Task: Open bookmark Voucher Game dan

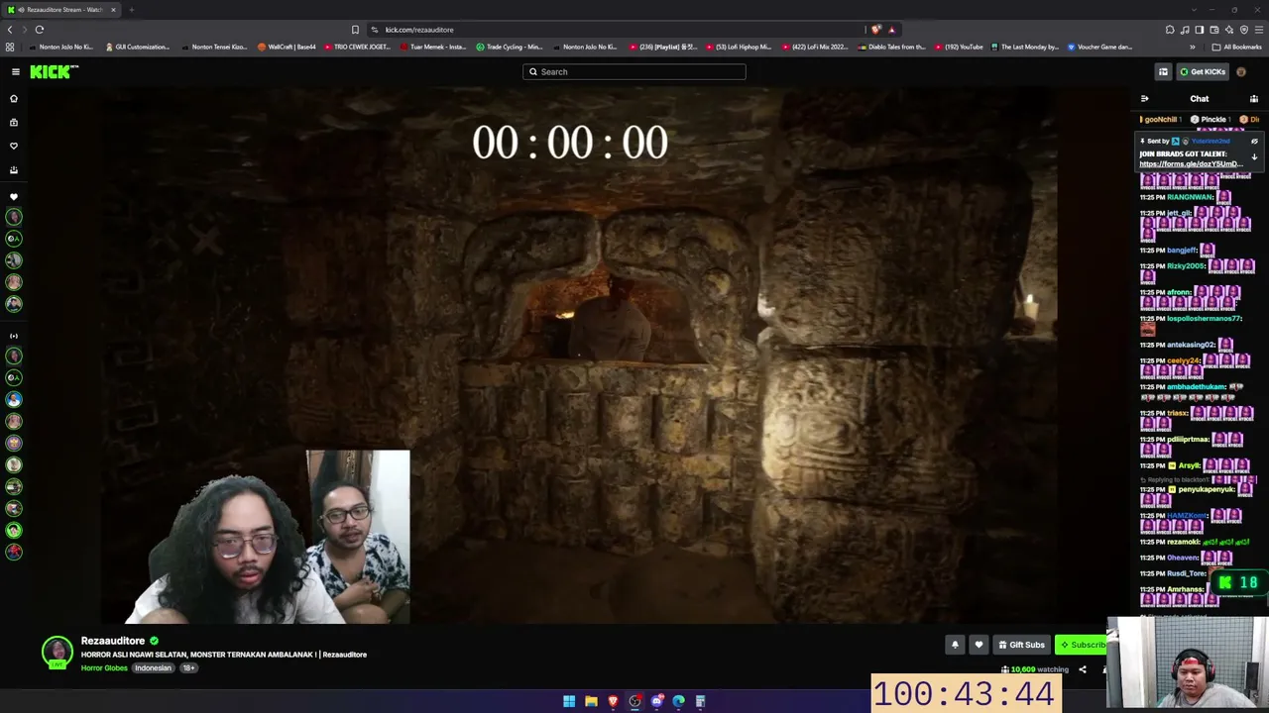Action: 1099,47
